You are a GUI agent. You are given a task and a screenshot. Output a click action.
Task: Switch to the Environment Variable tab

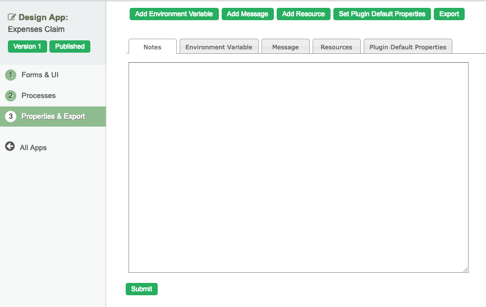click(x=219, y=47)
